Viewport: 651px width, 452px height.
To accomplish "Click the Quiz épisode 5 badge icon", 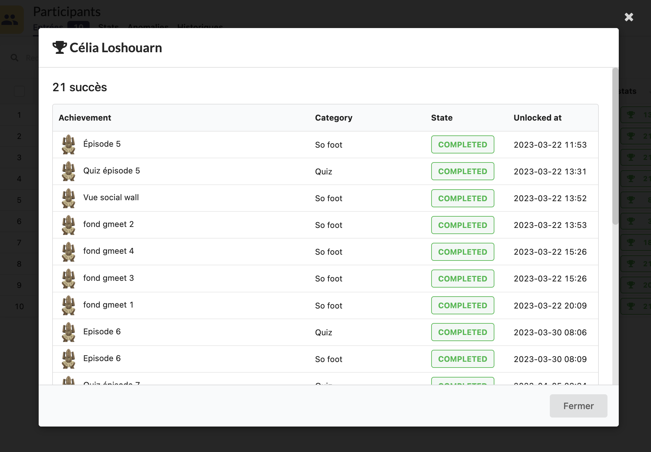I will click(69, 171).
